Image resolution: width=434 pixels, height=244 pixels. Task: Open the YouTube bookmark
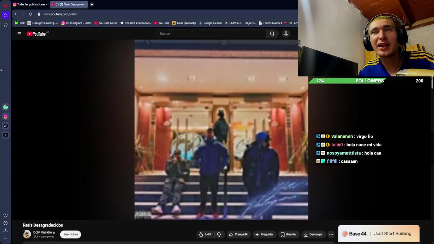pyautogui.click(x=162, y=23)
